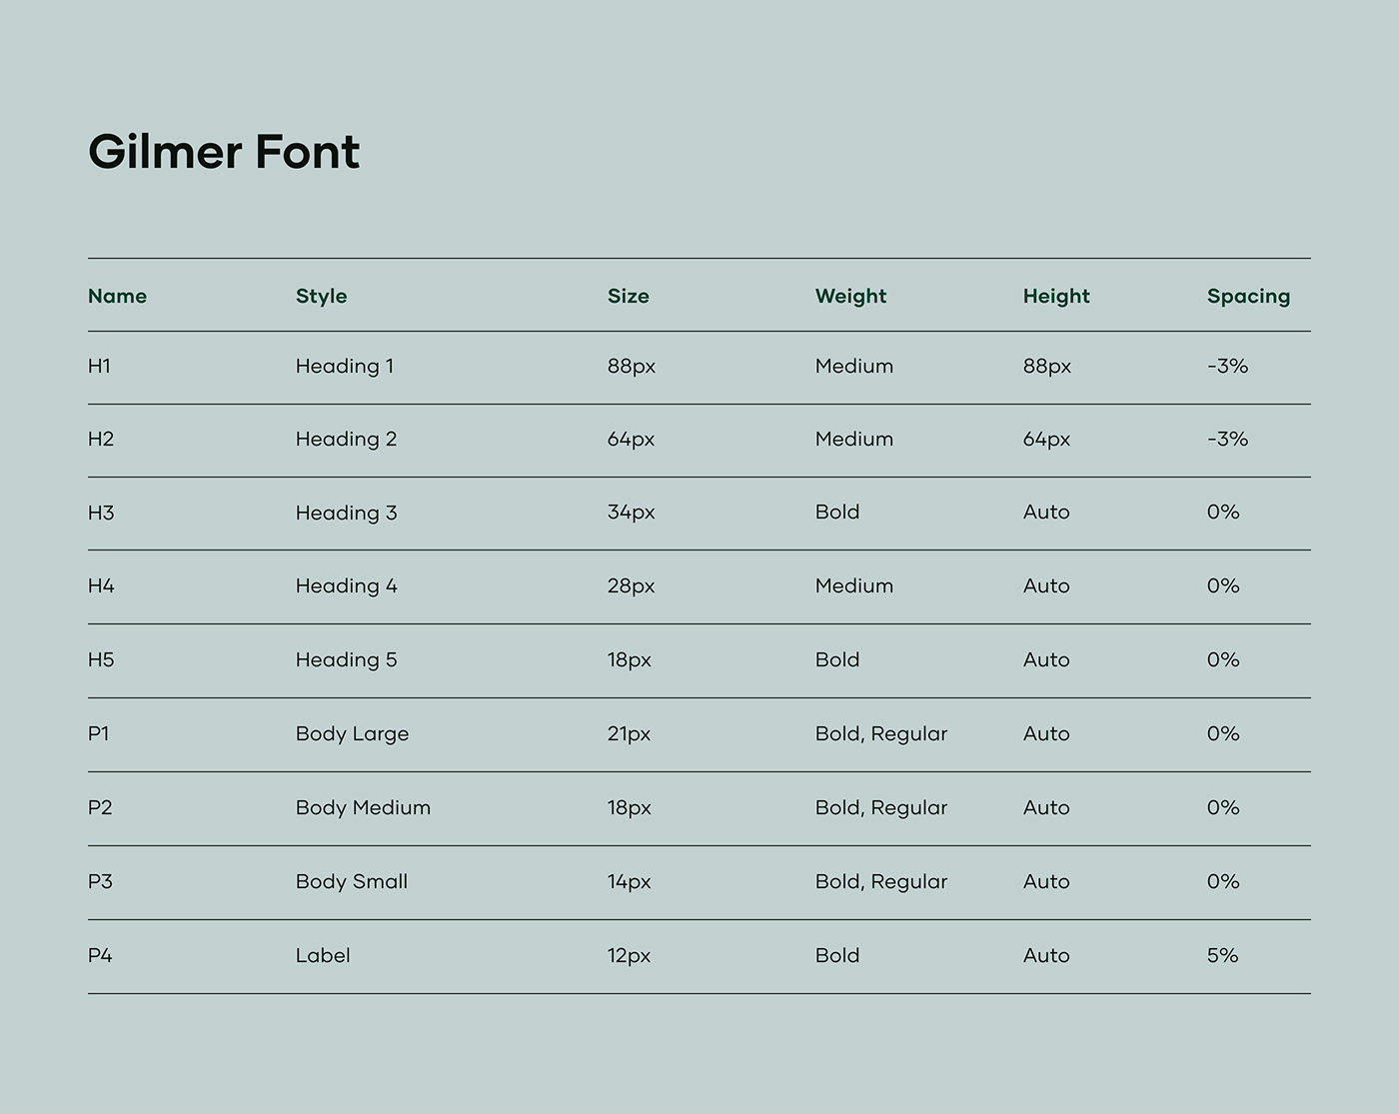Screen dimensions: 1399x1114
Task: Click 'Bold, Regular' in P2 row
Action: coord(881,807)
